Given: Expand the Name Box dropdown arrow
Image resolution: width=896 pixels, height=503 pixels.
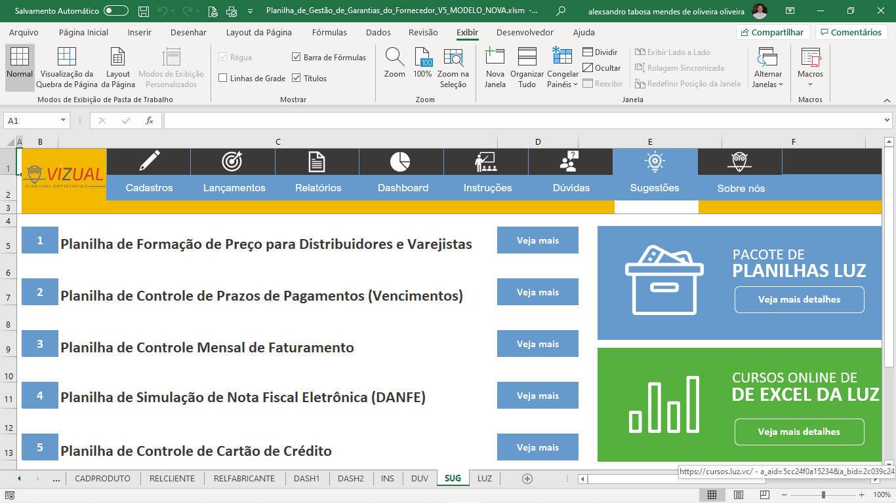Looking at the screenshot, I should click(63, 121).
